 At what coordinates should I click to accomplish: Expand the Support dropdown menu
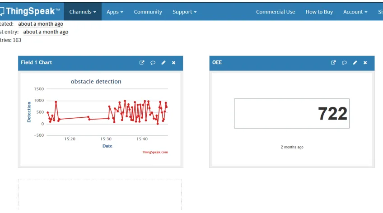tap(184, 12)
